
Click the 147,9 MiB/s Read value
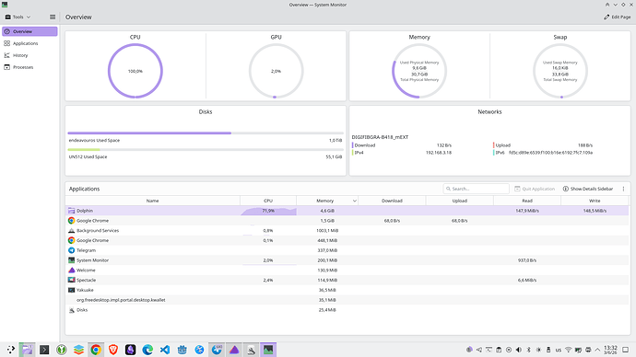527,211
